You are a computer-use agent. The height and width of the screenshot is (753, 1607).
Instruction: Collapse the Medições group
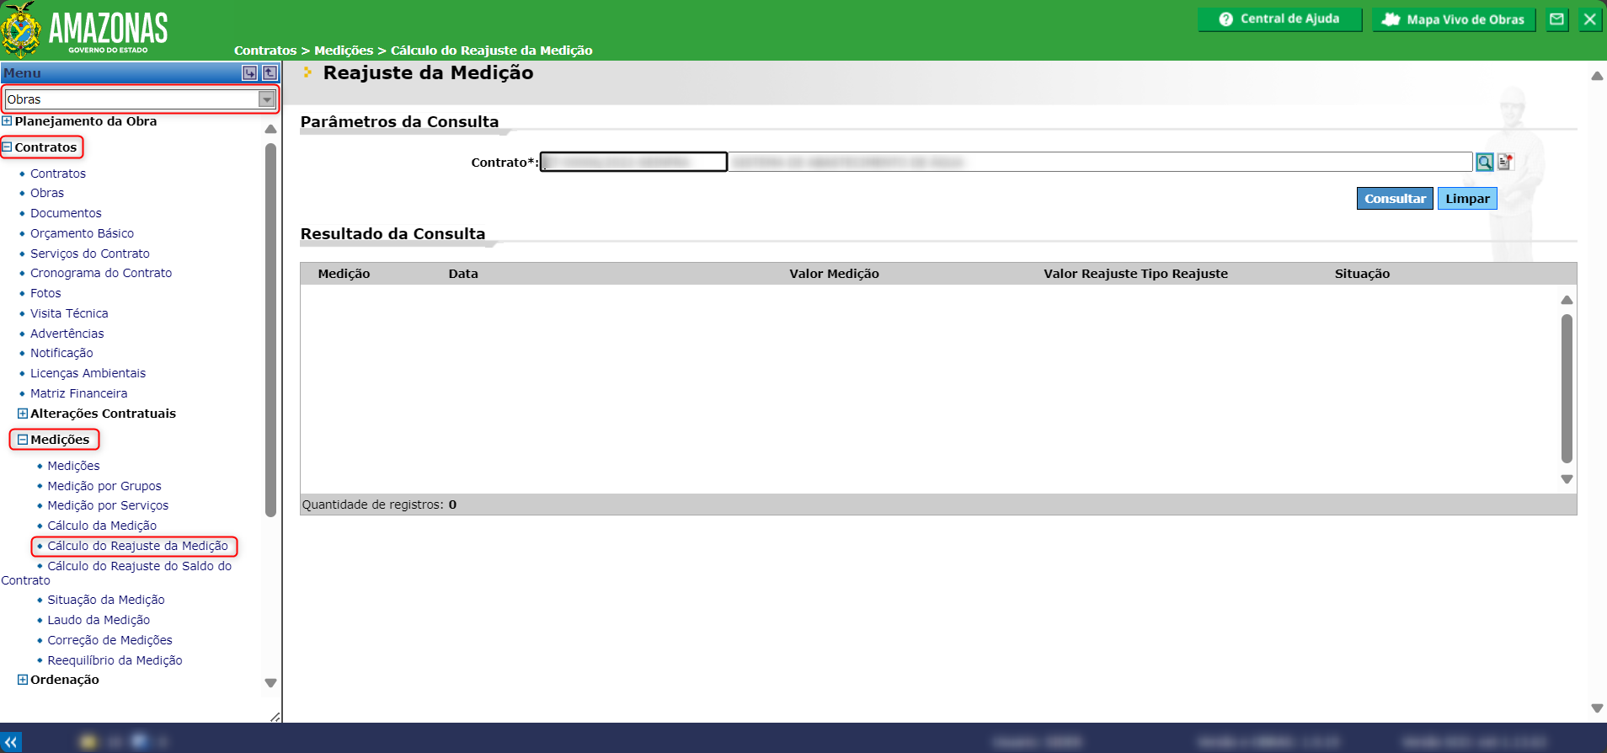(23, 440)
